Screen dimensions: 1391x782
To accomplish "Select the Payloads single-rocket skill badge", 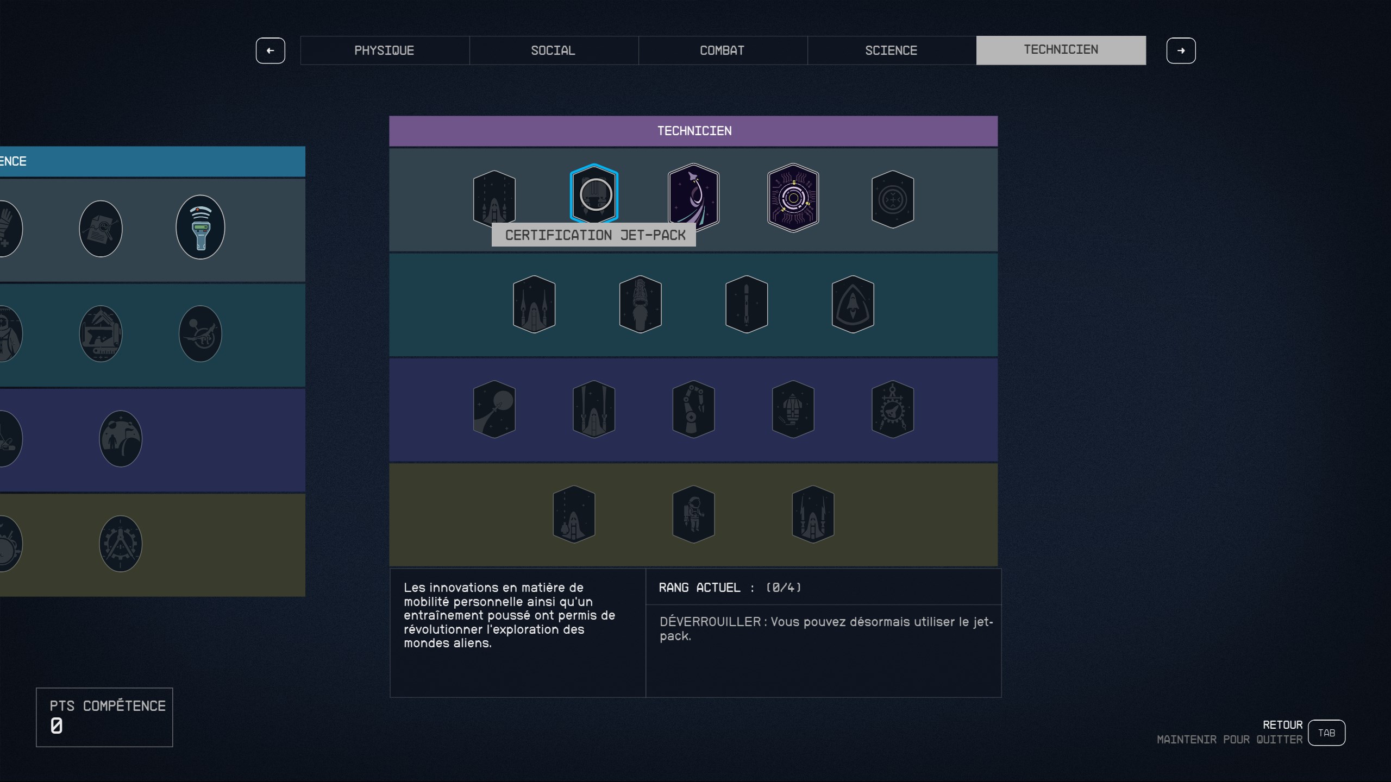I will tap(746, 304).
